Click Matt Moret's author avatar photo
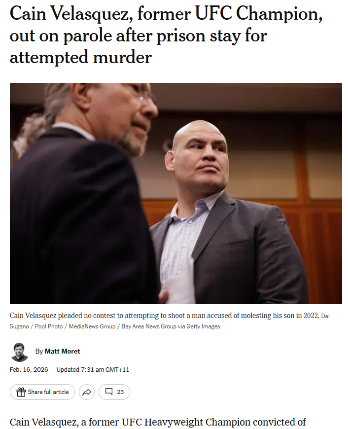This screenshot has height=429, width=348. (x=19, y=352)
